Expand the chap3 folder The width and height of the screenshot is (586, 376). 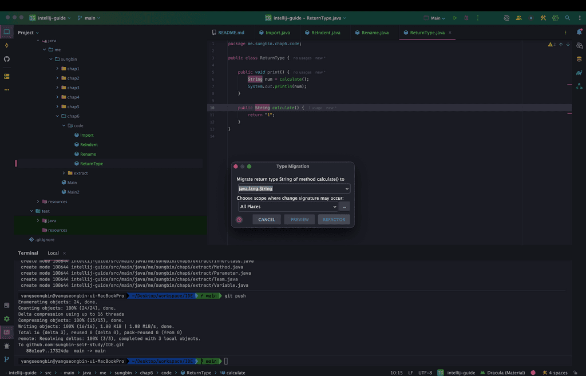click(57, 88)
